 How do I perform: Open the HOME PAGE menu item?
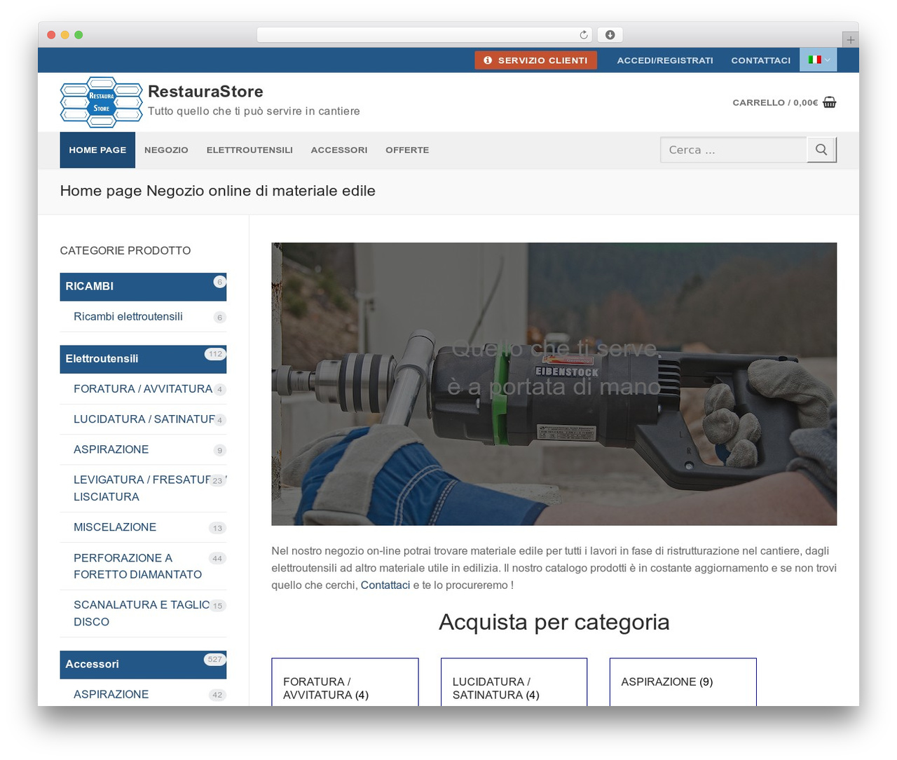click(x=97, y=150)
